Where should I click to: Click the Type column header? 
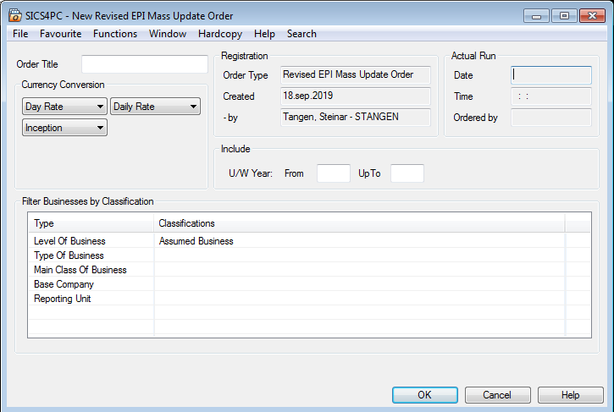pyautogui.click(x=91, y=223)
